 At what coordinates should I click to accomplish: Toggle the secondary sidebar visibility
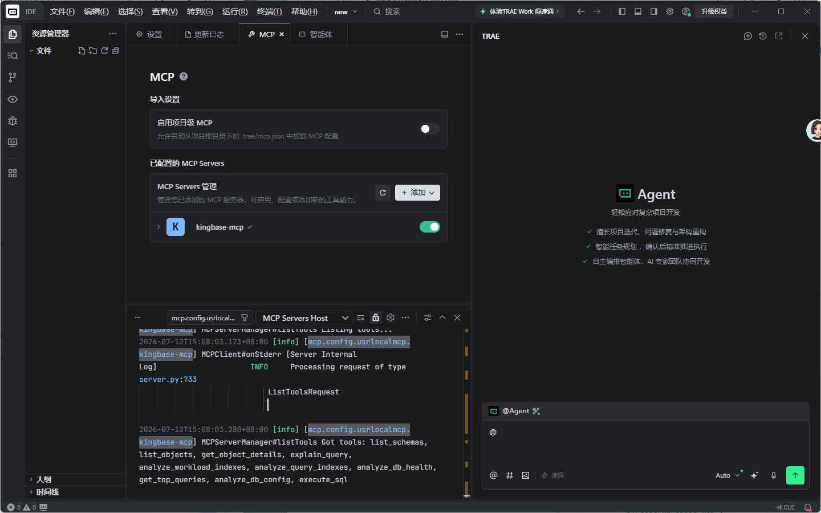[654, 11]
